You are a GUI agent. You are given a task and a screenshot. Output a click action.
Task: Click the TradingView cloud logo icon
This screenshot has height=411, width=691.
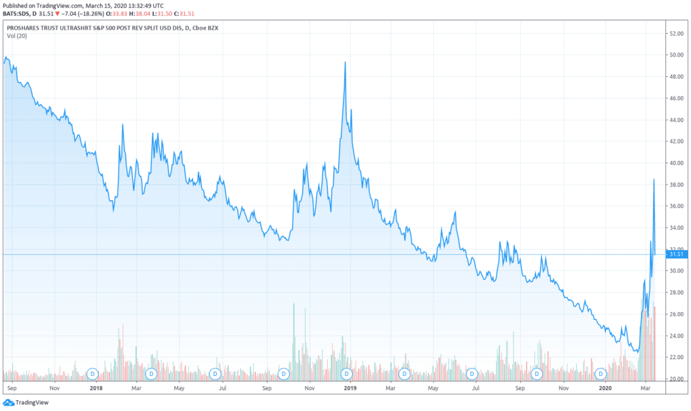pos(8,402)
